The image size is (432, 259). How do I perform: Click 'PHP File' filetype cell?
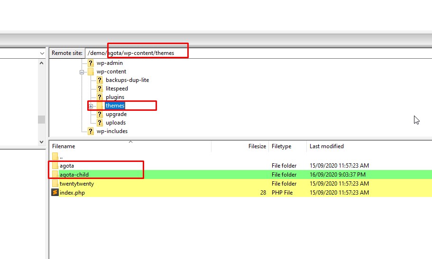click(282, 193)
